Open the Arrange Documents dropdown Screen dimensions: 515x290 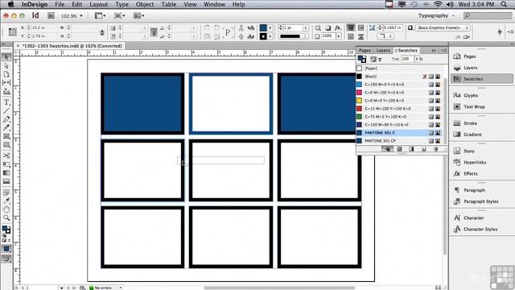pyautogui.click(x=139, y=15)
